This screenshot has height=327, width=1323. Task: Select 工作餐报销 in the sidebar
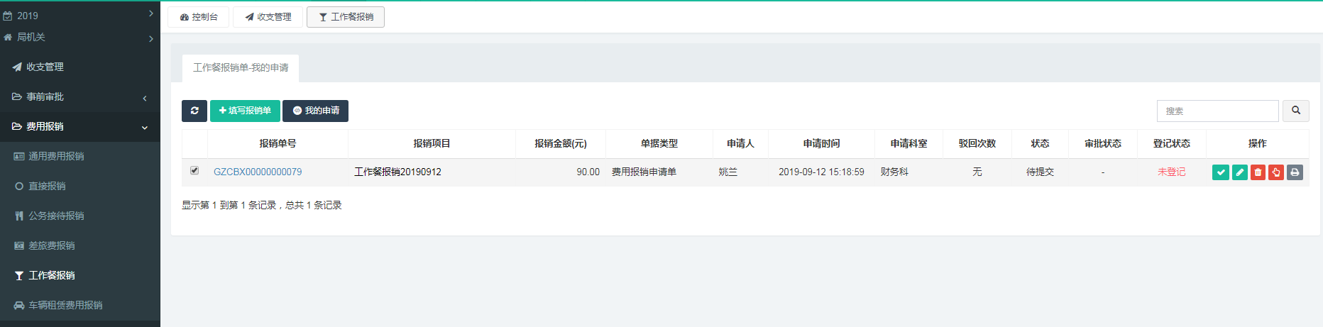[79, 275]
